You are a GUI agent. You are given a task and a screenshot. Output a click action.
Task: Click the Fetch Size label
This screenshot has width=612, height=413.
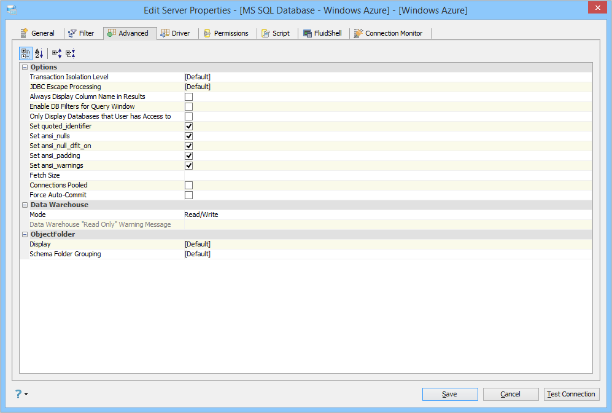[x=44, y=175]
